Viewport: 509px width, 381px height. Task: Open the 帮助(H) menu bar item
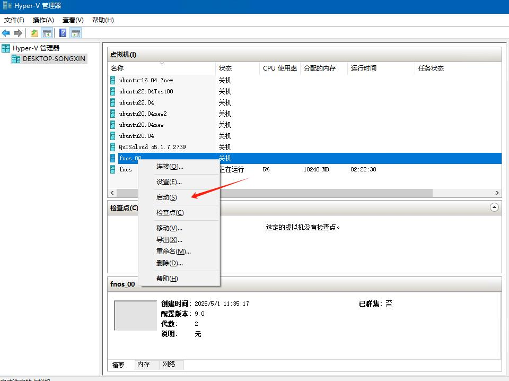coord(103,20)
